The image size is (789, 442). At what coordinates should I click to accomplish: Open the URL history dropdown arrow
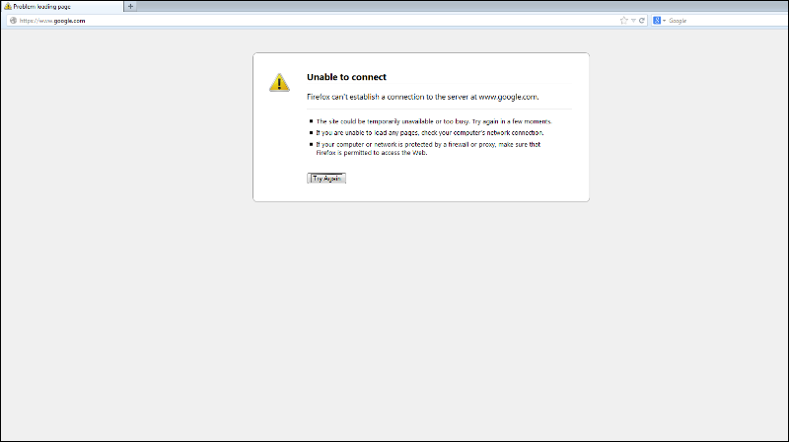pos(633,21)
